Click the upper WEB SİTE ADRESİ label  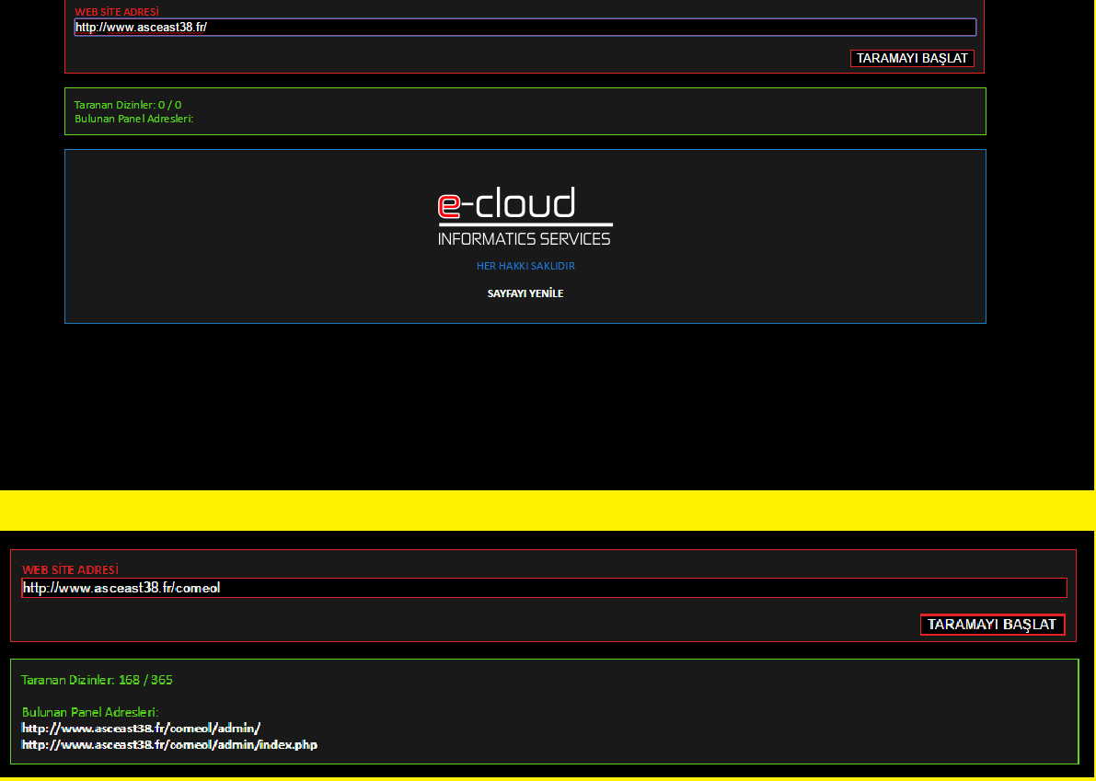[117, 12]
